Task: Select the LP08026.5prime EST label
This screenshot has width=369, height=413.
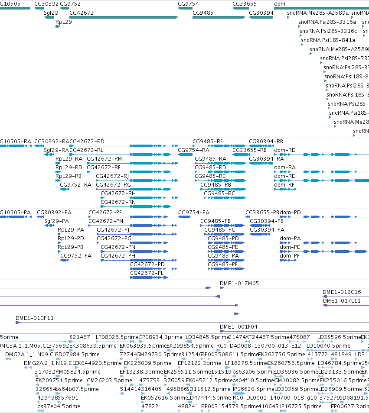Action: click(117, 337)
